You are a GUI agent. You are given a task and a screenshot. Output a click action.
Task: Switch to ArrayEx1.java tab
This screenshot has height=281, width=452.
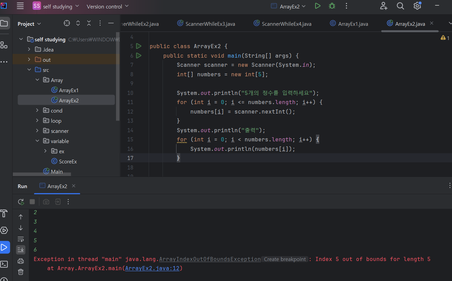click(x=349, y=24)
